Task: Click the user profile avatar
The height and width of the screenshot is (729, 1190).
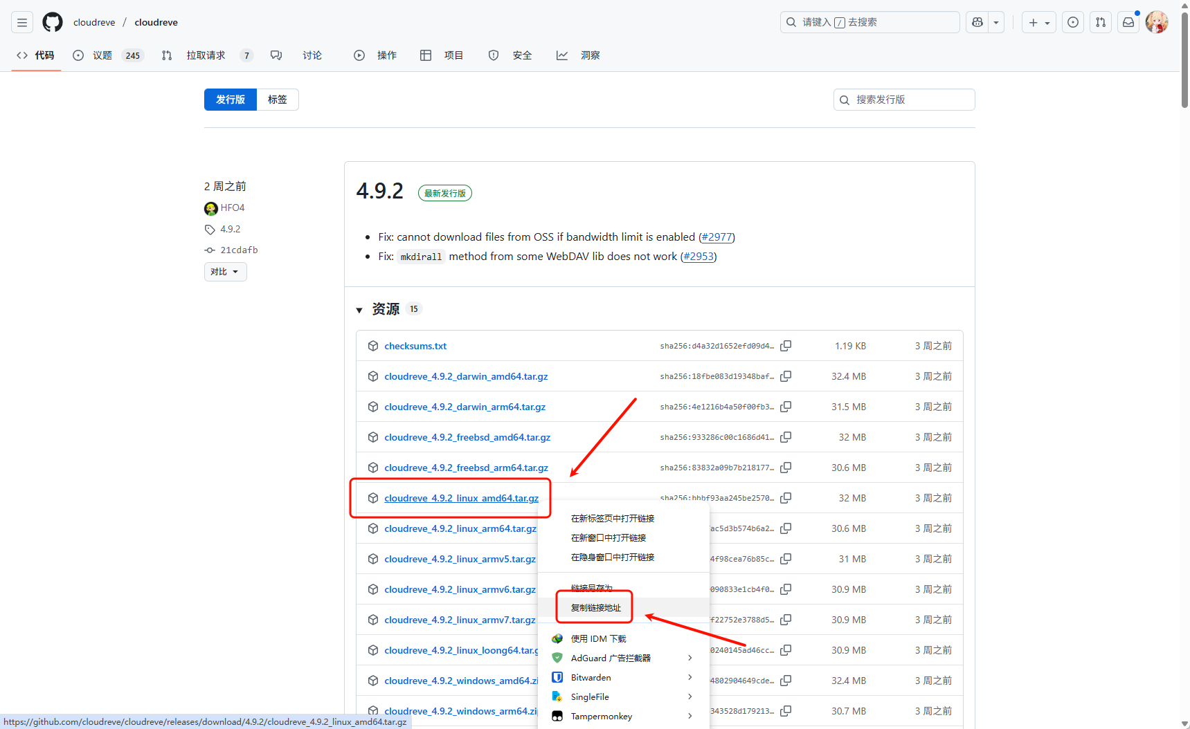Action: pos(1157,23)
